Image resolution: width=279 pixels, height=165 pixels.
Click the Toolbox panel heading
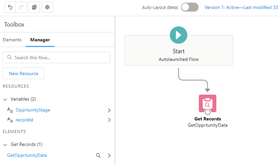(x=14, y=24)
